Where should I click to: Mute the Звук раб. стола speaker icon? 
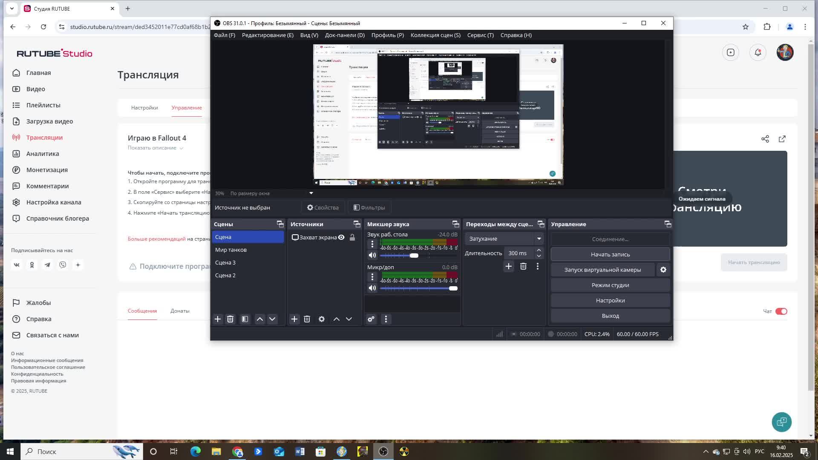(372, 255)
